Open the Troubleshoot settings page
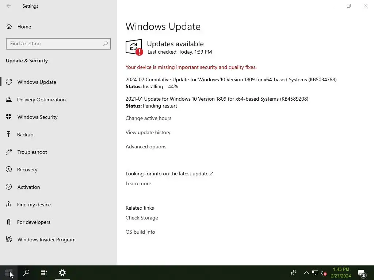The height and width of the screenshot is (280, 374). [32, 152]
